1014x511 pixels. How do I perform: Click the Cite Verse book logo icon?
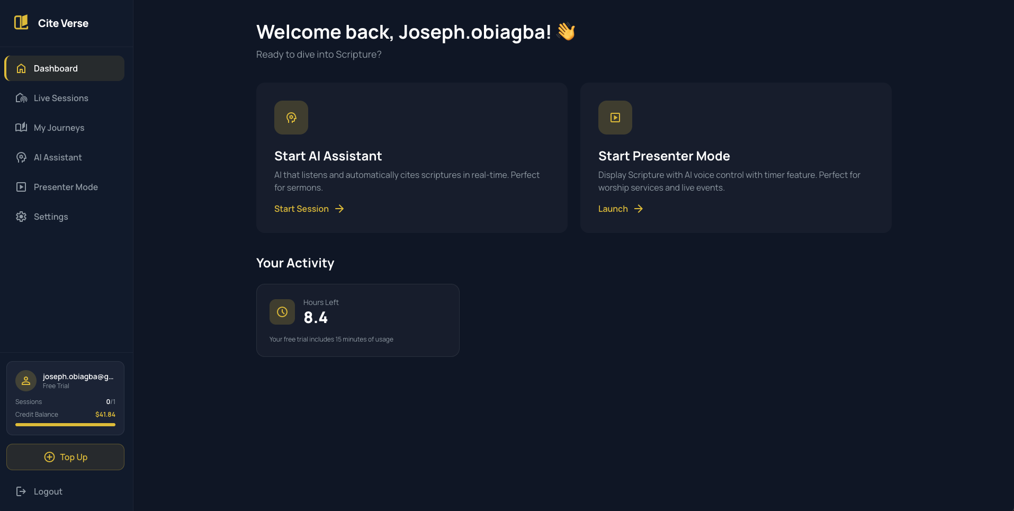(x=21, y=22)
